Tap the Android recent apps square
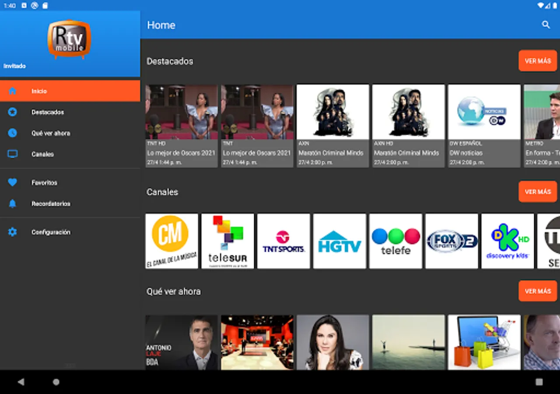 (x=539, y=382)
